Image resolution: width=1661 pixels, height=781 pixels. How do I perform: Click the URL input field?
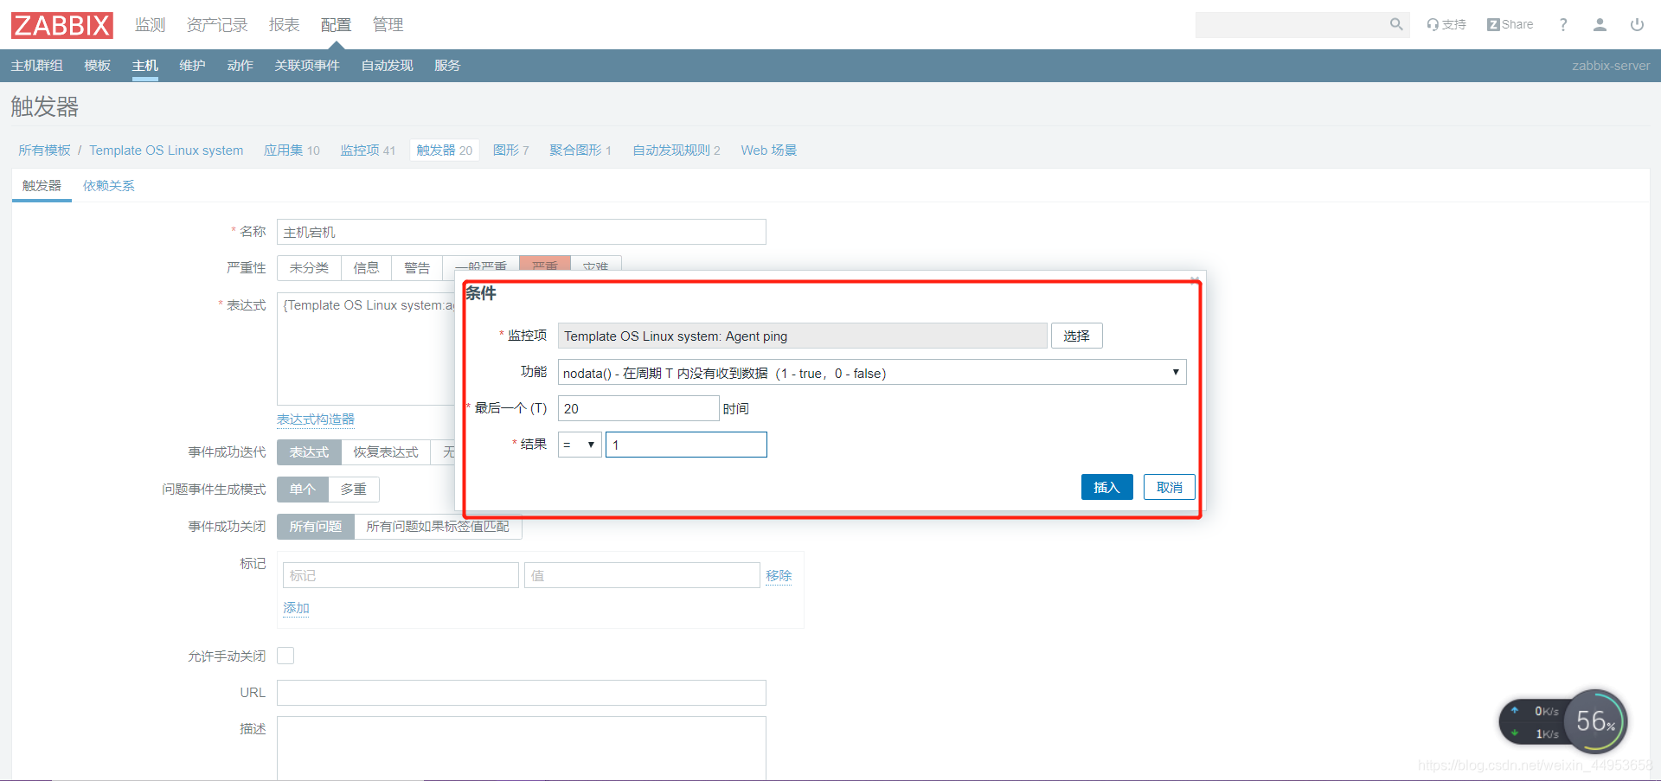[x=521, y=693]
